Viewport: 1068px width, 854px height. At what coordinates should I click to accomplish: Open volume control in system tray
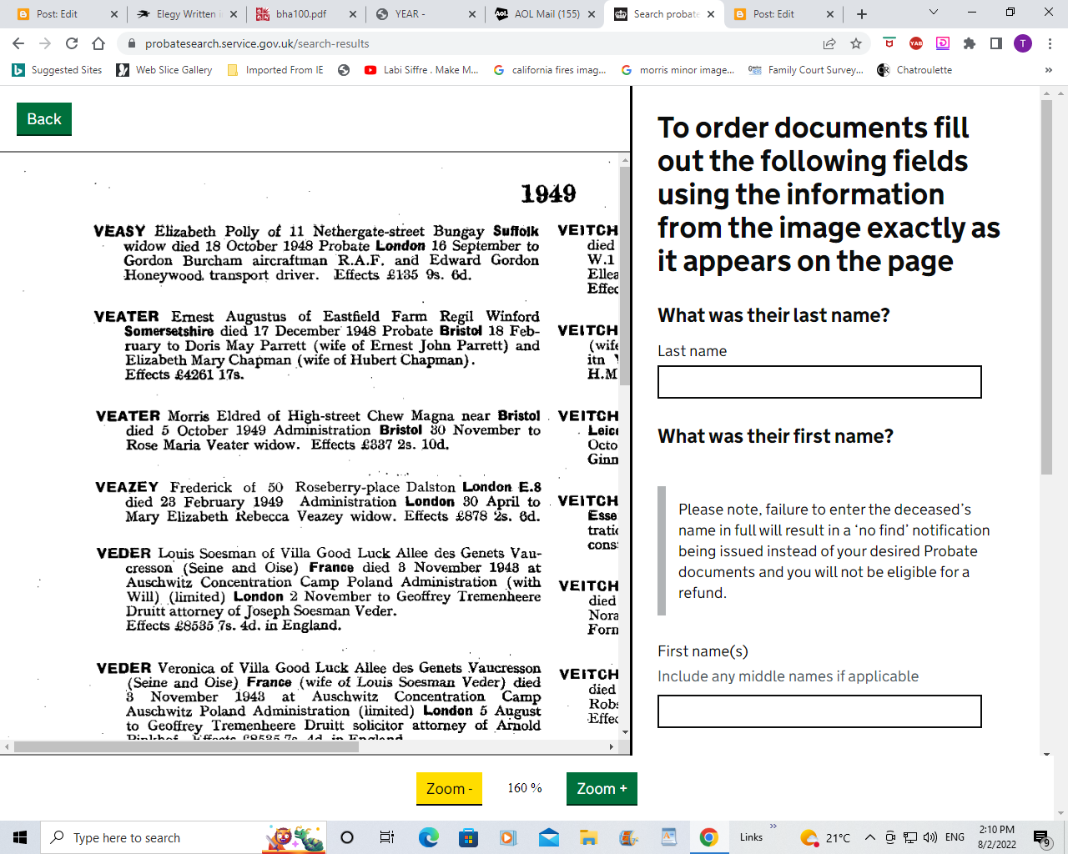click(929, 837)
